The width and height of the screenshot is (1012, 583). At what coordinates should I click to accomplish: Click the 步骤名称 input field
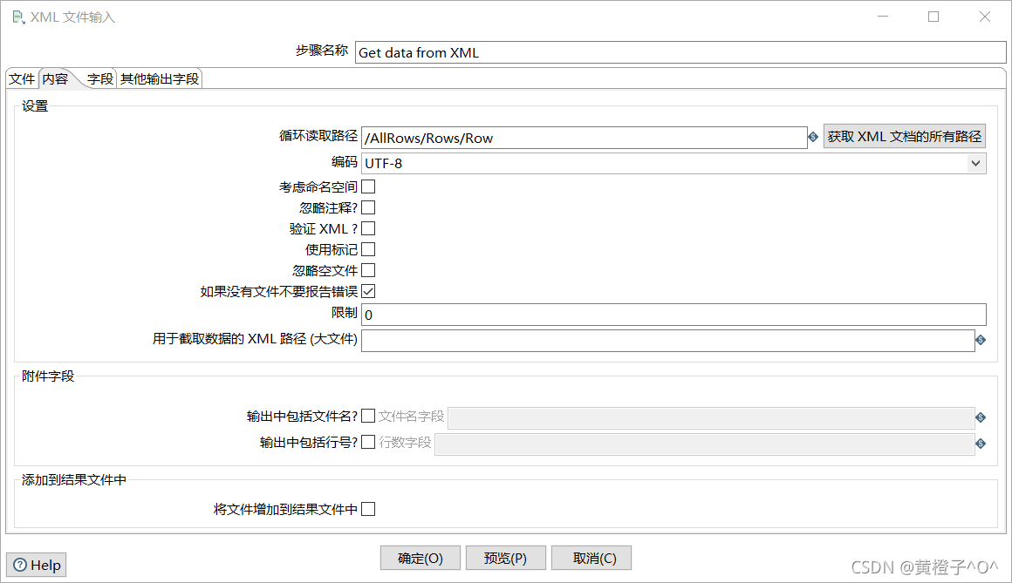point(680,52)
